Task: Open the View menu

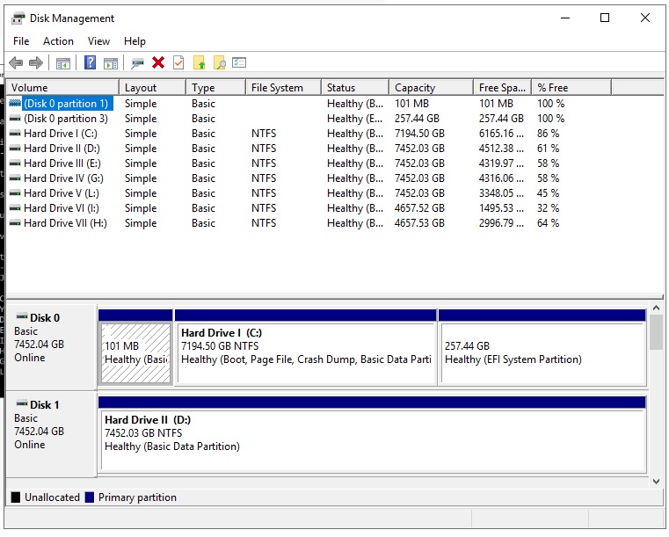Action: coord(98,41)
